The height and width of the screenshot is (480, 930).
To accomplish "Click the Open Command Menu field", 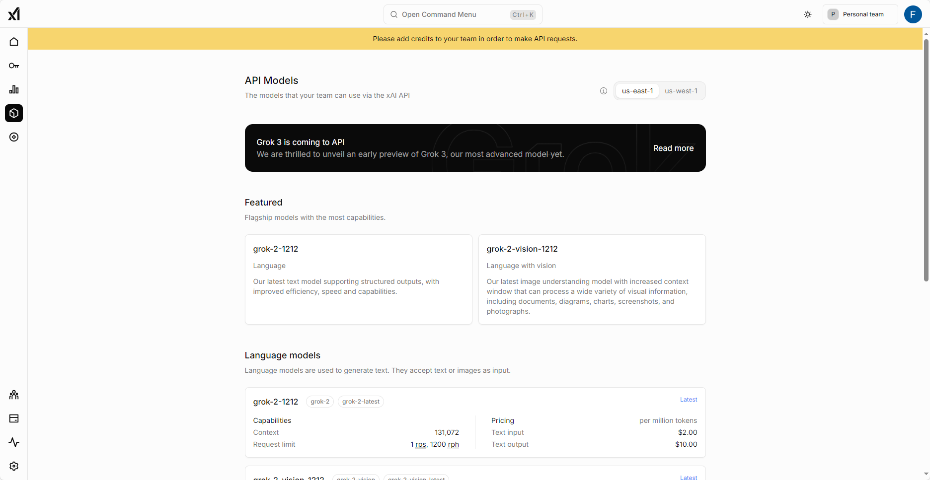I will tap(463, 14).
